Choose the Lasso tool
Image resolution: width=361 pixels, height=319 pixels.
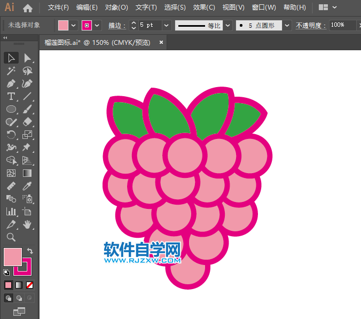27,71
